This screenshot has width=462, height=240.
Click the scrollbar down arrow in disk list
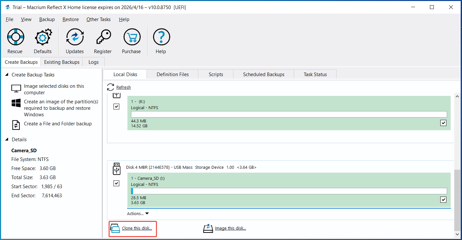point(457,234)
